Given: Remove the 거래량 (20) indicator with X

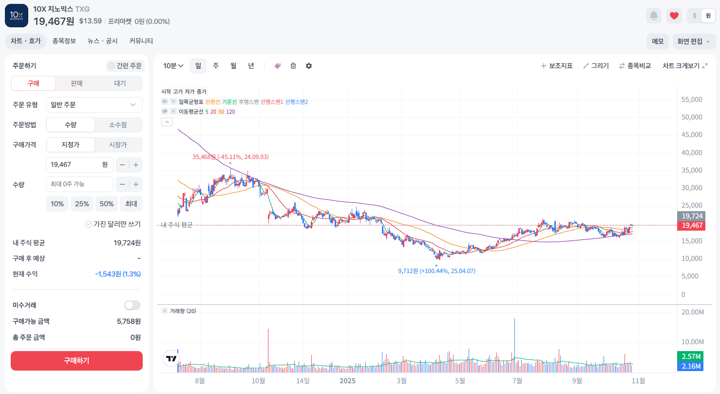Looking at the screenshot, I should 165,311.
